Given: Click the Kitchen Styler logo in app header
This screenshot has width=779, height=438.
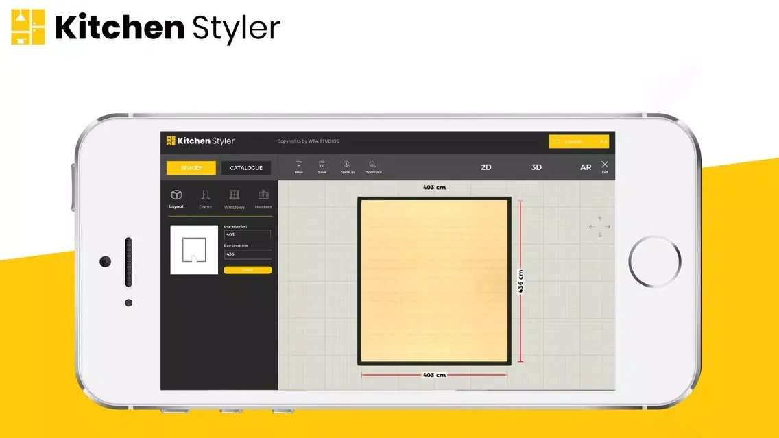Looking at the screenshot, I should tap(200, 141).
